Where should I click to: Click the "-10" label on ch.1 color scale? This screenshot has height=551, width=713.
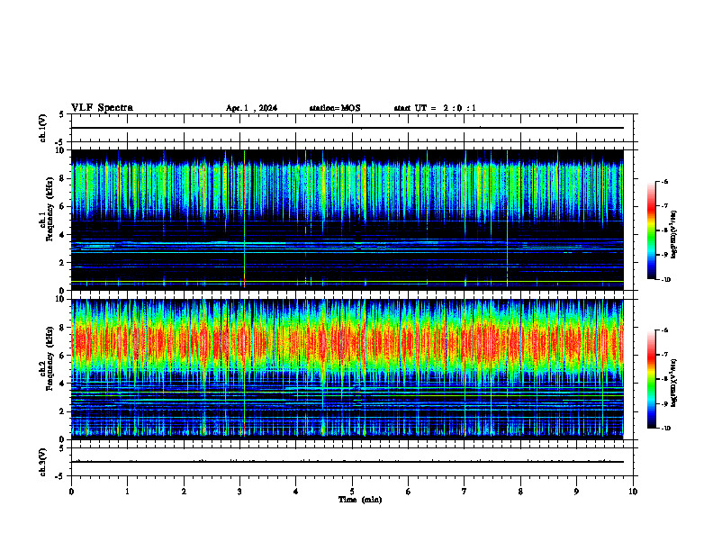click(x=665, y=280)
